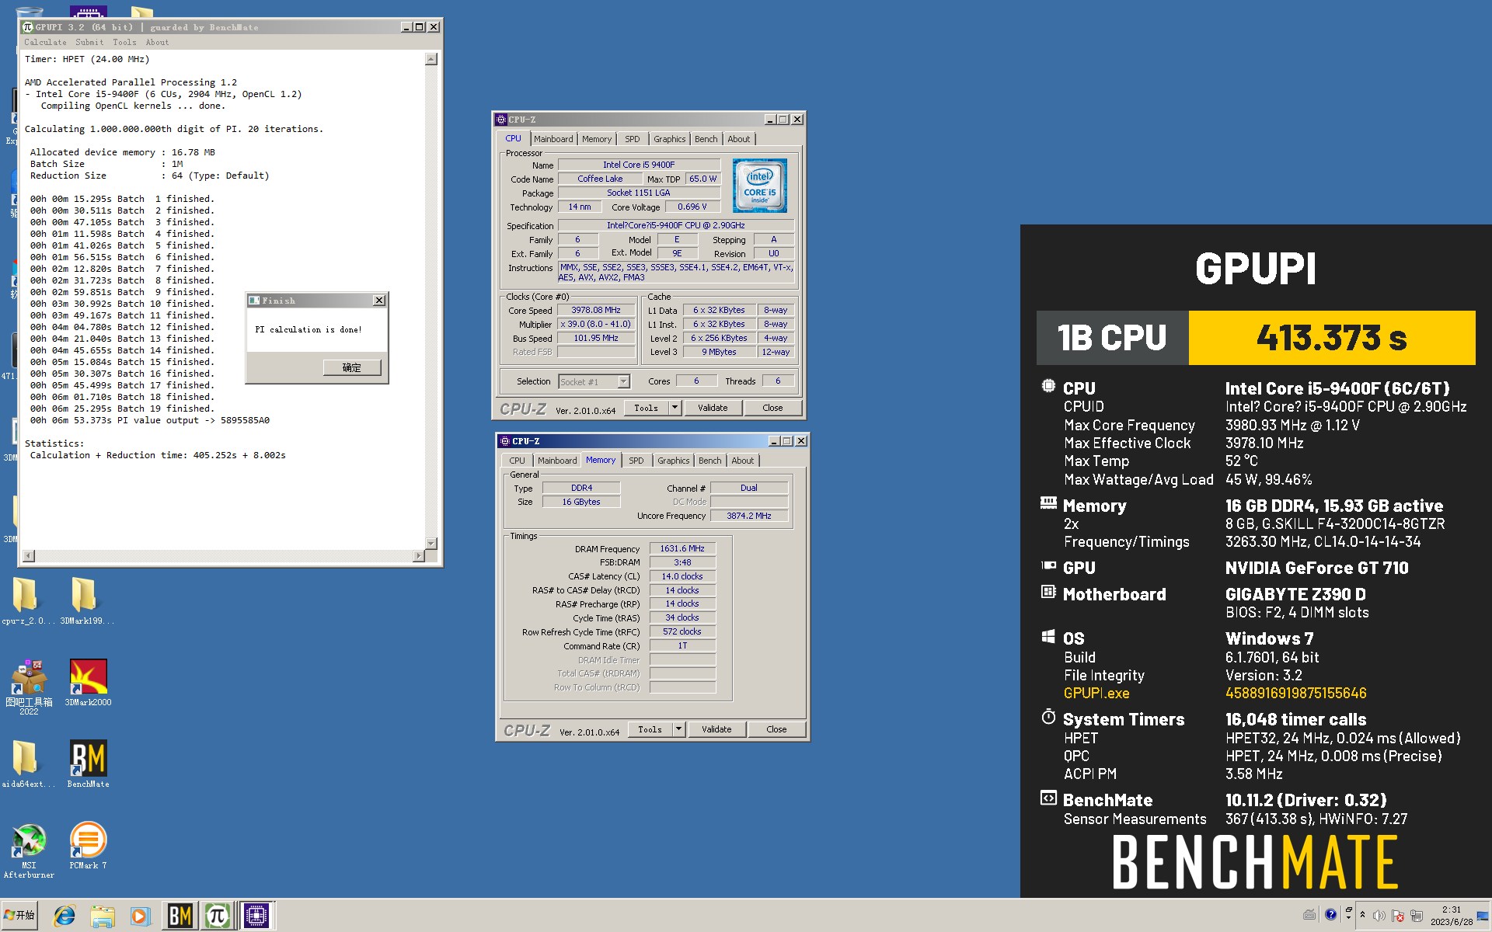This screenshot has height=932, width=1492.
Task: Click GPUPI horizontal scrollbar left arrow
Action: click(x=29, y=555)
